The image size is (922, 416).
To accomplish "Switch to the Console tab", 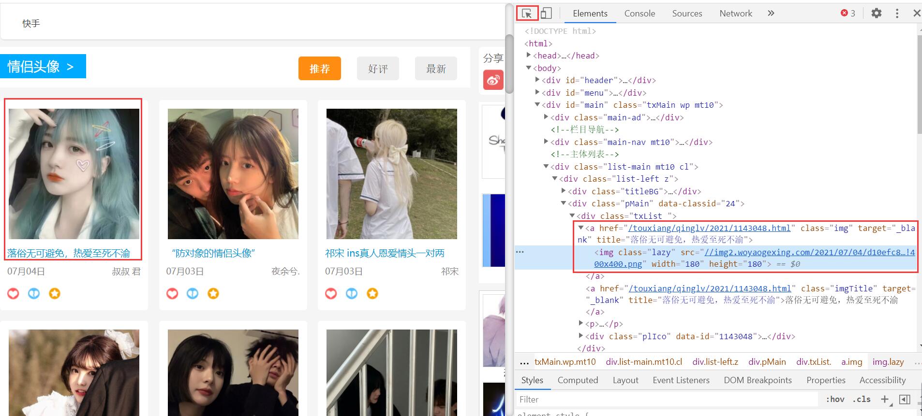I will 639,14.
